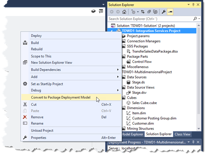The image size is (206, 158).
Task: Select SSIS Packages folder
Action: [x=137, y=46]
